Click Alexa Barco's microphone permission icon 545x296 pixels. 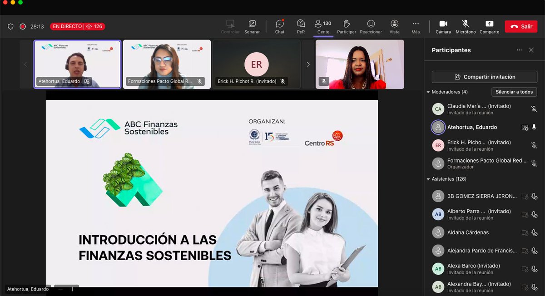tap(534, 269)
